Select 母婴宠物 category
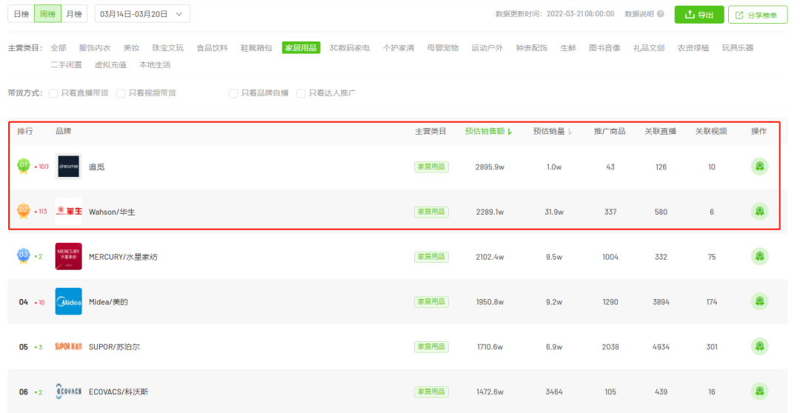 point(443,48)
